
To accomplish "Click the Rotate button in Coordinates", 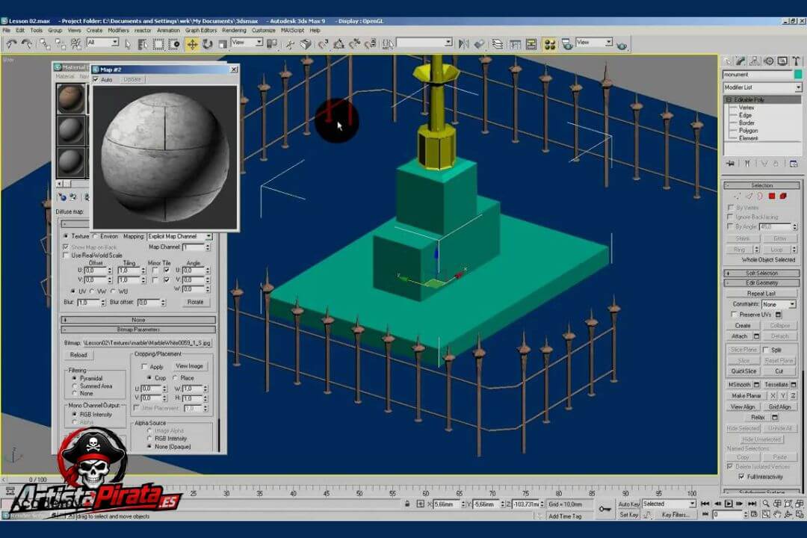I will [195, 302].
